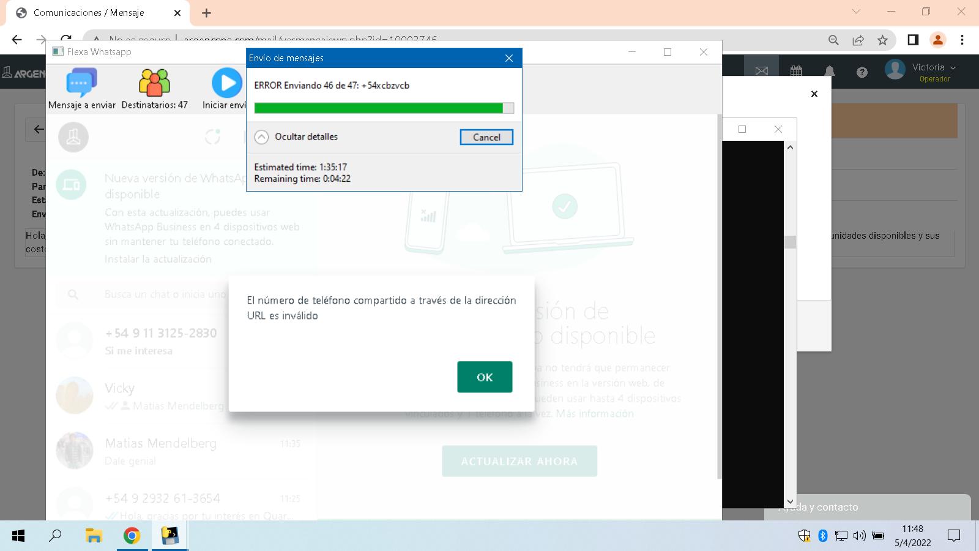
Task: Switch to Chrome in the taskbar
Action: (x=132, y=536)
